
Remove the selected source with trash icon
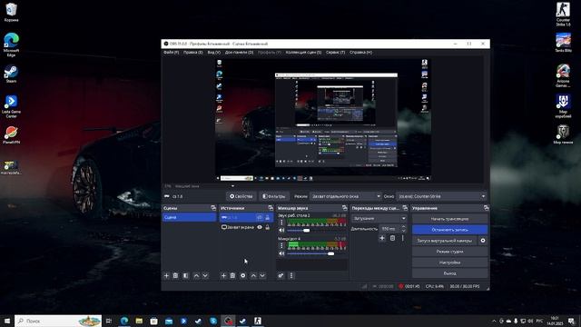pyautogui.click(x=232, y=275)
